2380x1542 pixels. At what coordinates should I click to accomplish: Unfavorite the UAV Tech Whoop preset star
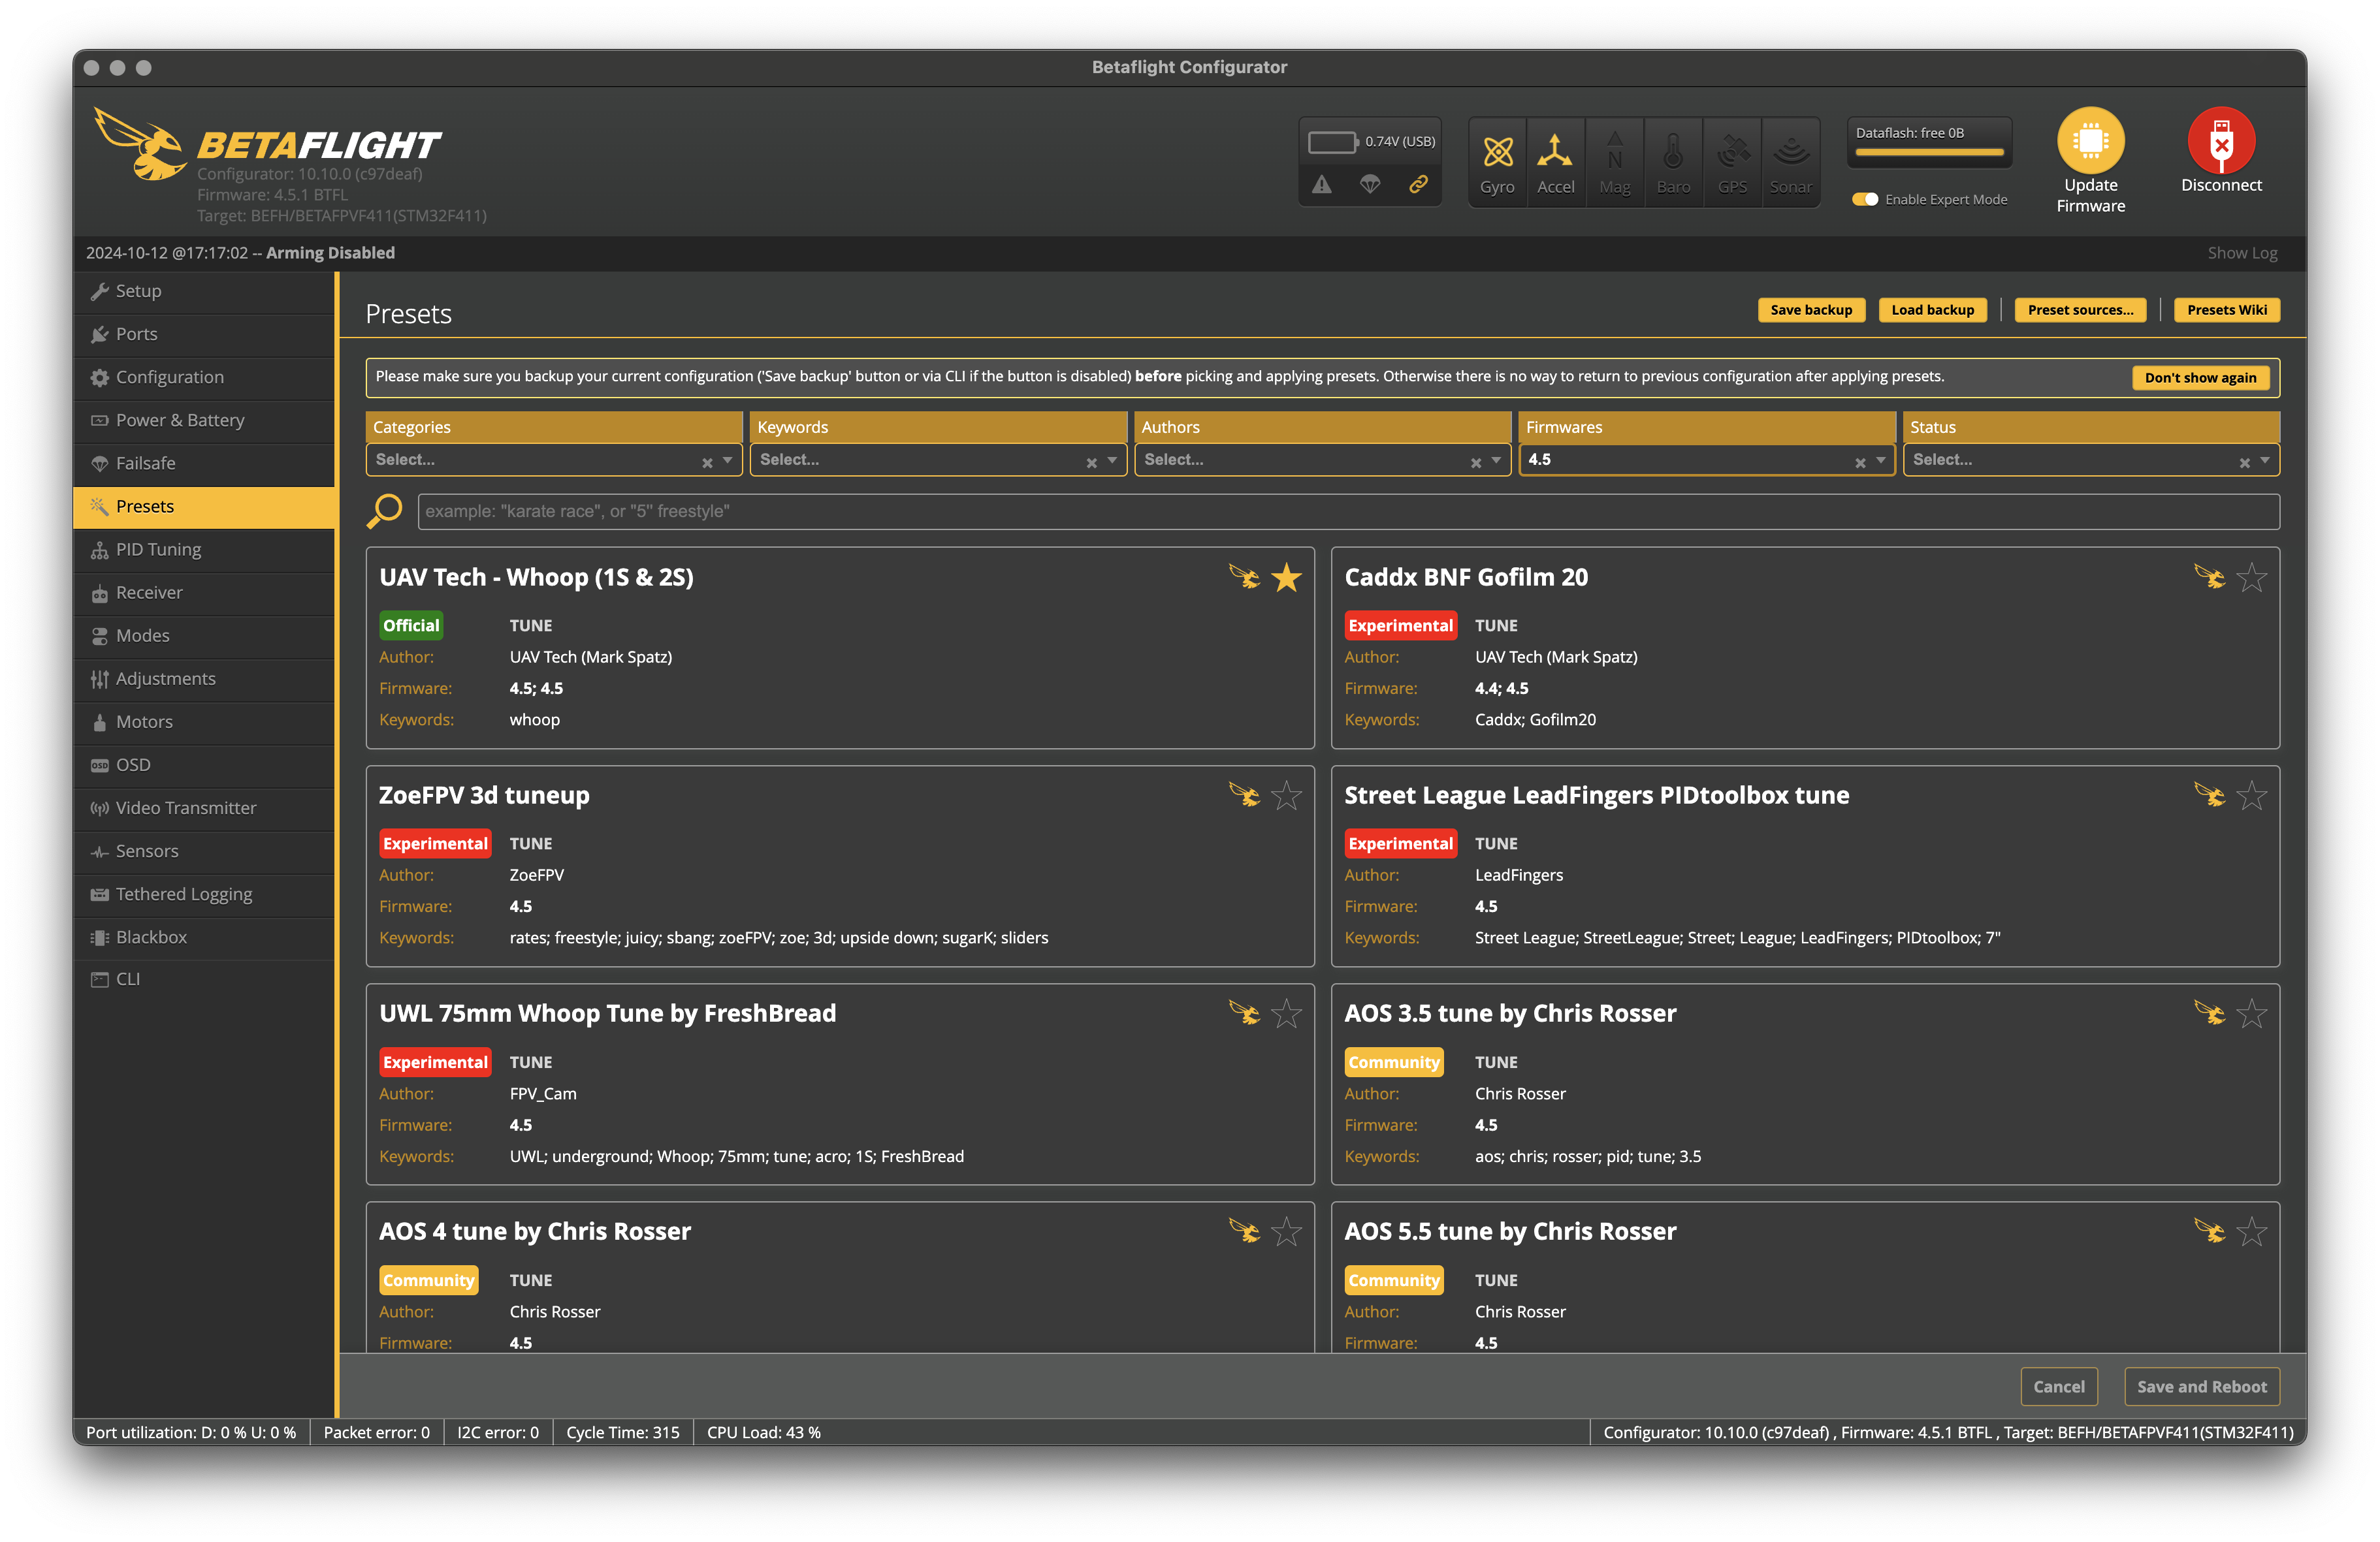1286,576
